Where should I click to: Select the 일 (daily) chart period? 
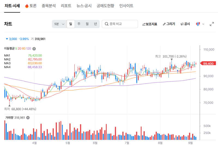pyautogui.click(x=71, y=24)
